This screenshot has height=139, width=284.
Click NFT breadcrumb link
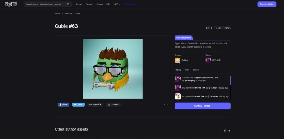(x=78, y=14)
